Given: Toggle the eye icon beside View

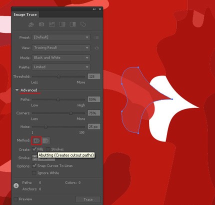Looking at the screenshot, I should (x=96, y=48).
